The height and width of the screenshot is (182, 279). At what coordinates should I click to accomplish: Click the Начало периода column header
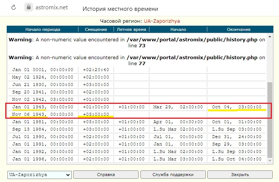tap(43, 30)
